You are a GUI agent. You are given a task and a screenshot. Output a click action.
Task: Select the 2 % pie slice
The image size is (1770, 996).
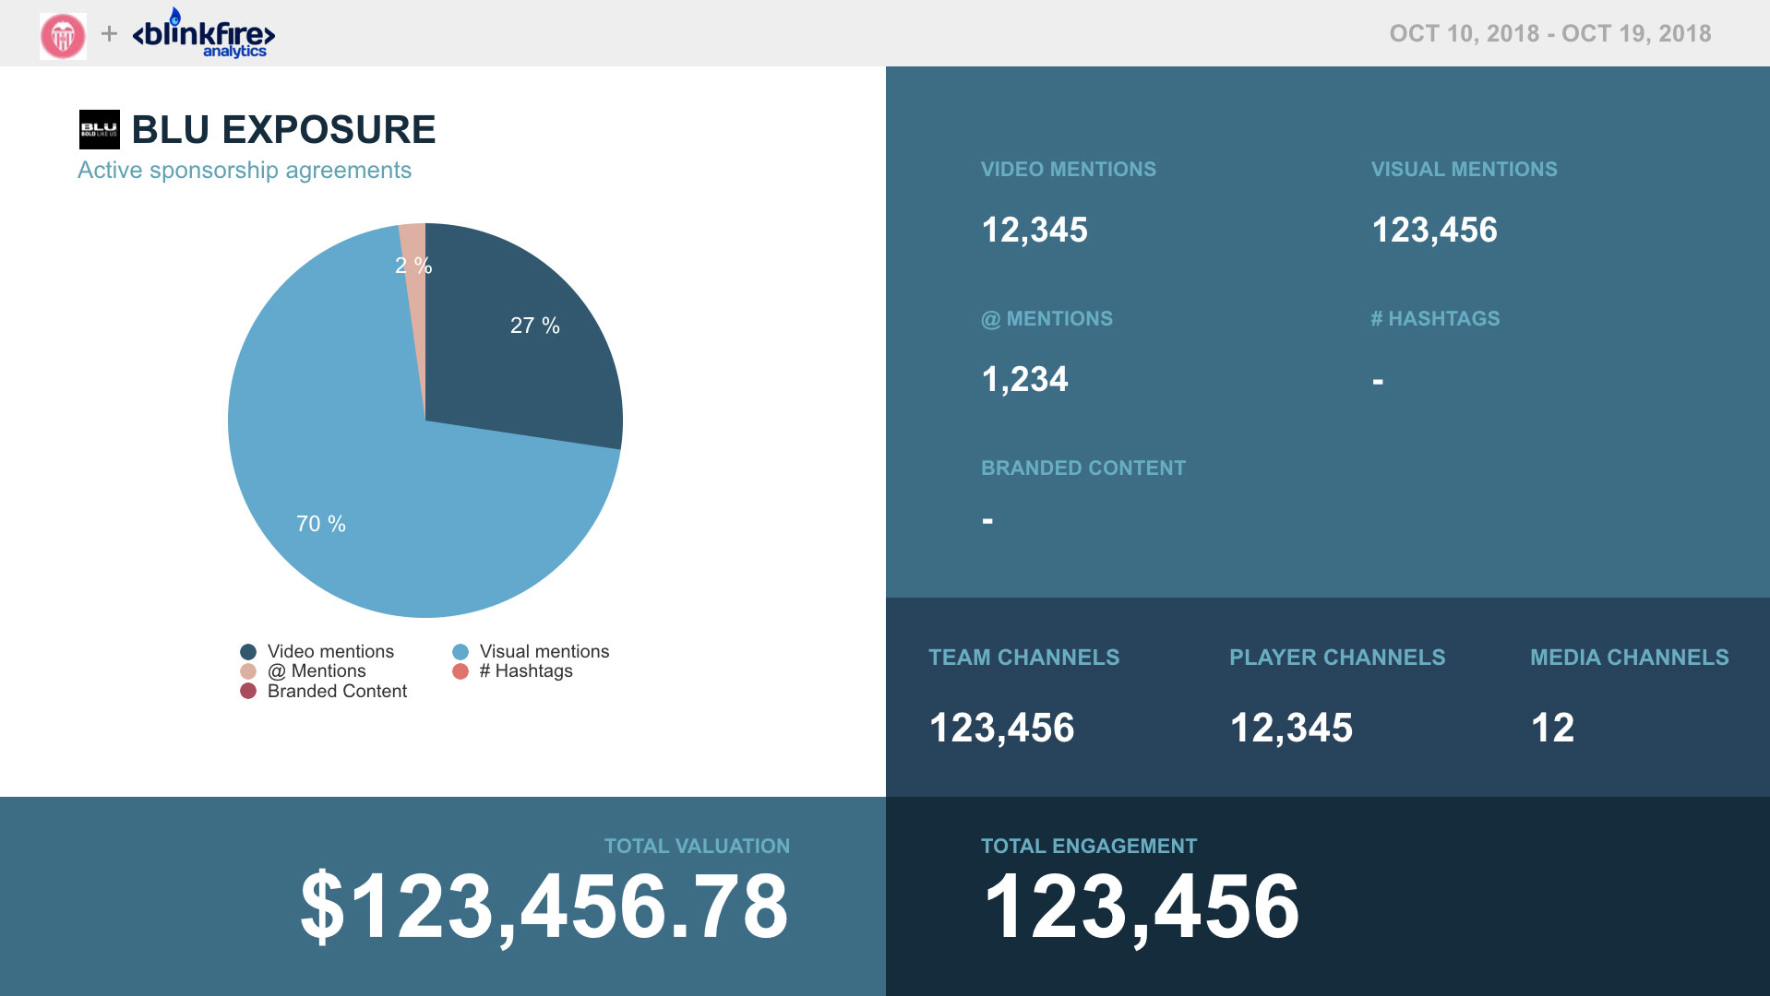pyautogui.click(x=414, y=277)
